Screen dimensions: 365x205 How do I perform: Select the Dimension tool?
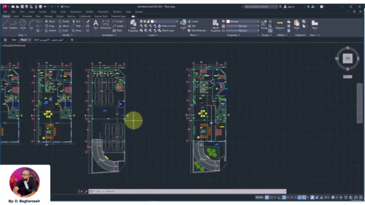click(106, 24)
